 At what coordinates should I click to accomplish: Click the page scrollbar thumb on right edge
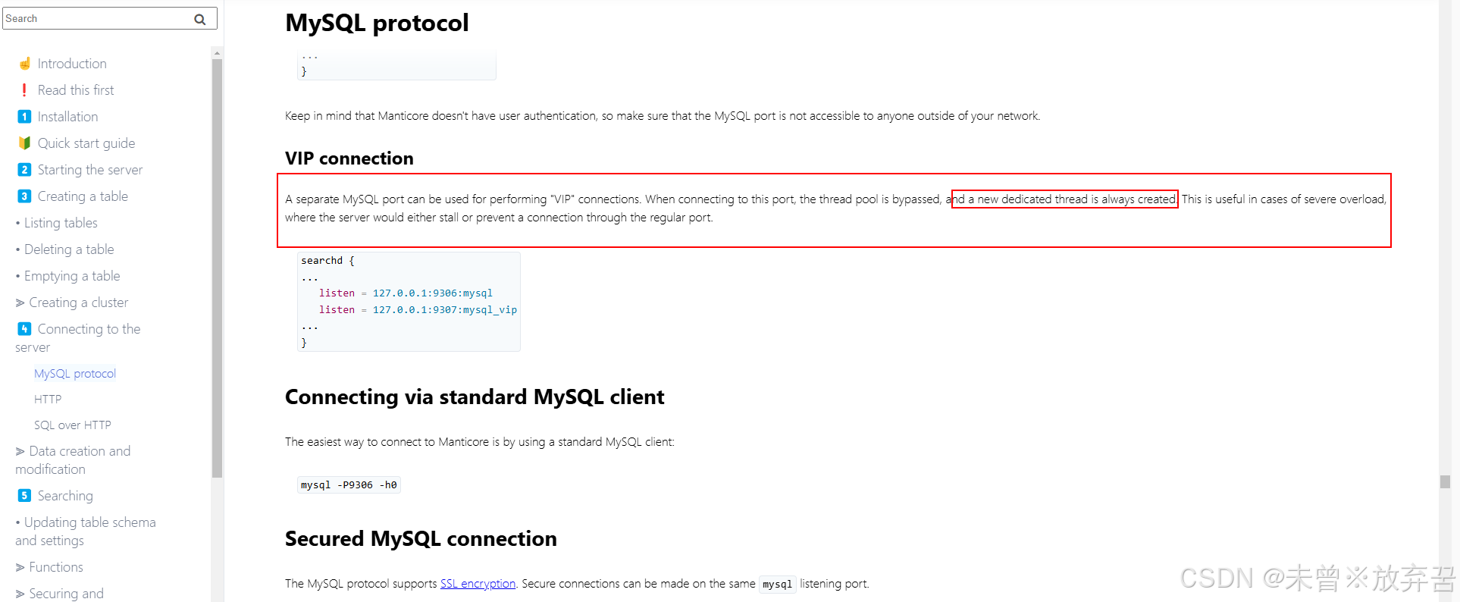coord(1445,482)
